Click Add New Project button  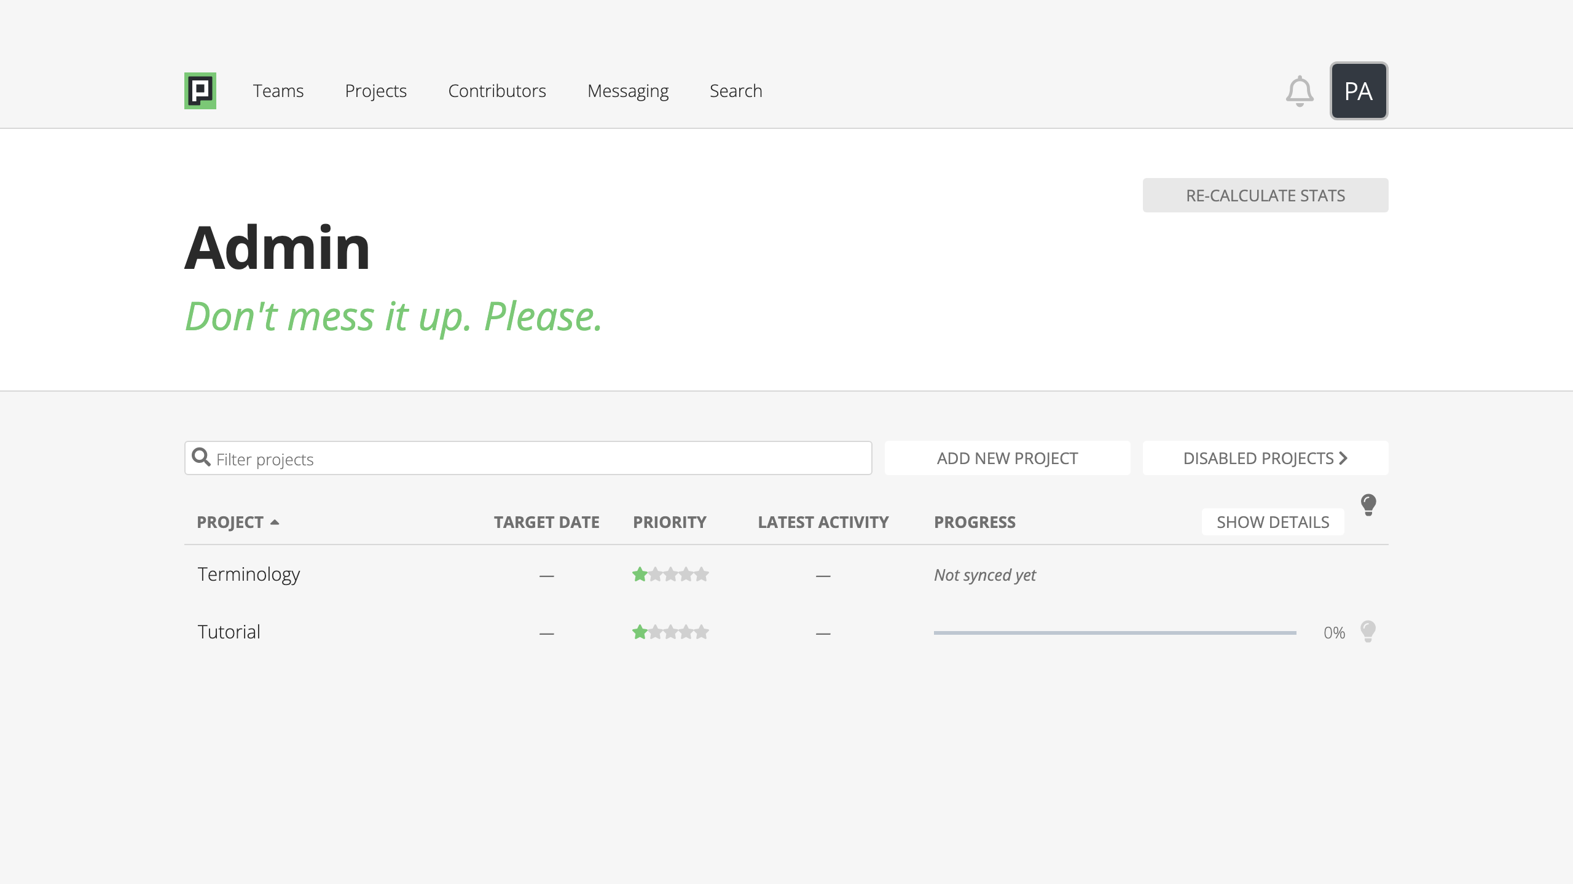coord(1008,458)
